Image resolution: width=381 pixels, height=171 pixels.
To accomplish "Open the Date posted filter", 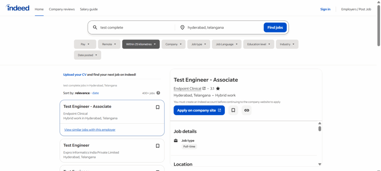I will [87, 55].
